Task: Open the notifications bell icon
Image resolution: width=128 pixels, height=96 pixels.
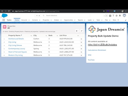Action: 120,16
